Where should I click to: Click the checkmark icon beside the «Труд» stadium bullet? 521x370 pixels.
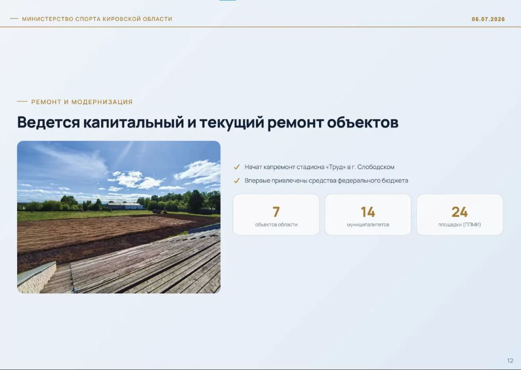click(x=237, y=167)
